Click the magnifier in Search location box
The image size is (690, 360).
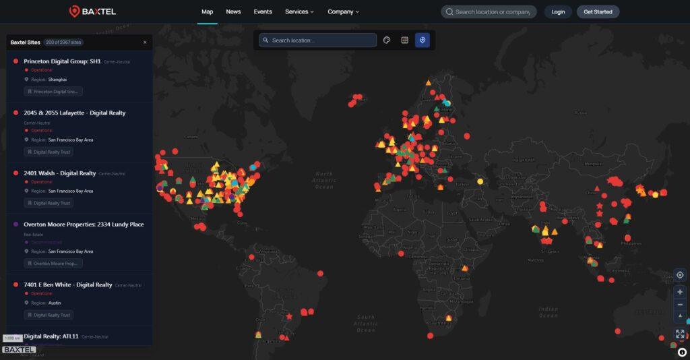(x=265, y=40)
